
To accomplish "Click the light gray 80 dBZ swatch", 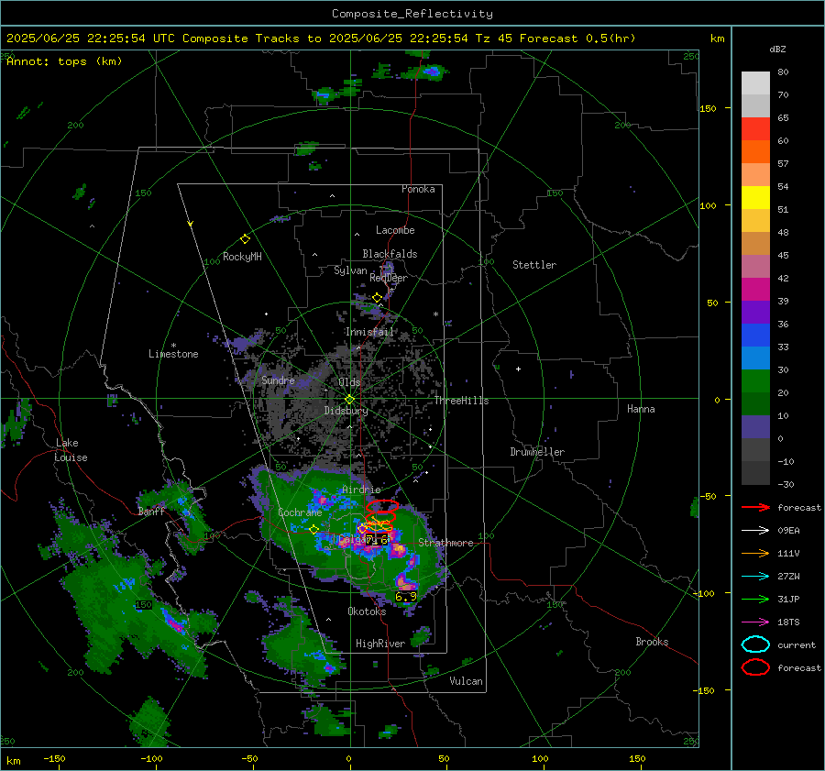I will 755,83.
